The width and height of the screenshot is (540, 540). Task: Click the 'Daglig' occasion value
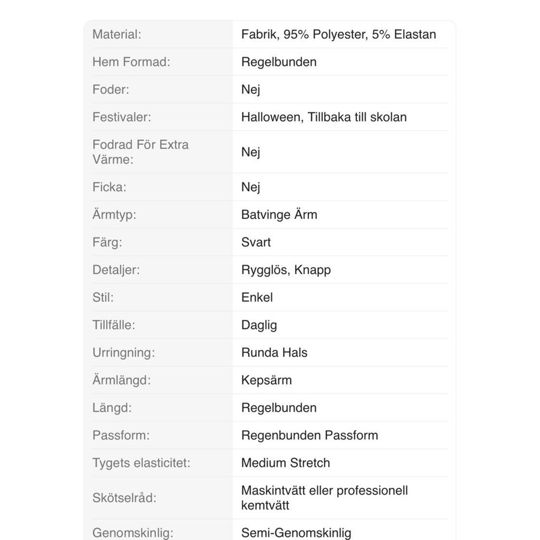tap(259, 325)
